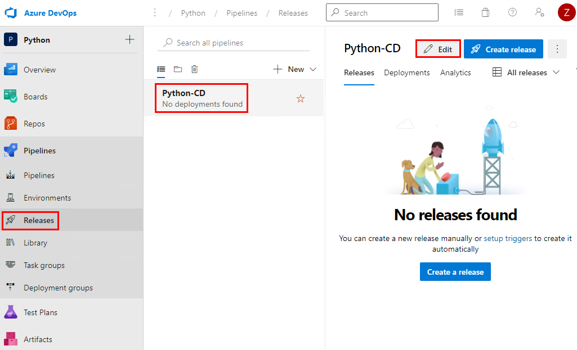The width and height of the screenshot is (577, 350).
Task: Go to Python breadcrumb
Action: pyautogui.click(x=193, y=13)
